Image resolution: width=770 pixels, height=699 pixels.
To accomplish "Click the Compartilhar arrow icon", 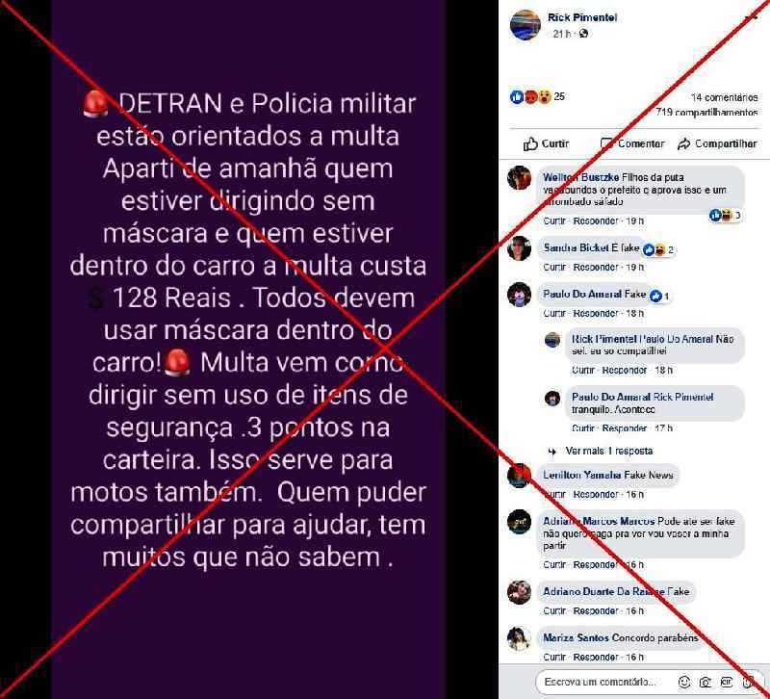I will [x=683, y=143].
